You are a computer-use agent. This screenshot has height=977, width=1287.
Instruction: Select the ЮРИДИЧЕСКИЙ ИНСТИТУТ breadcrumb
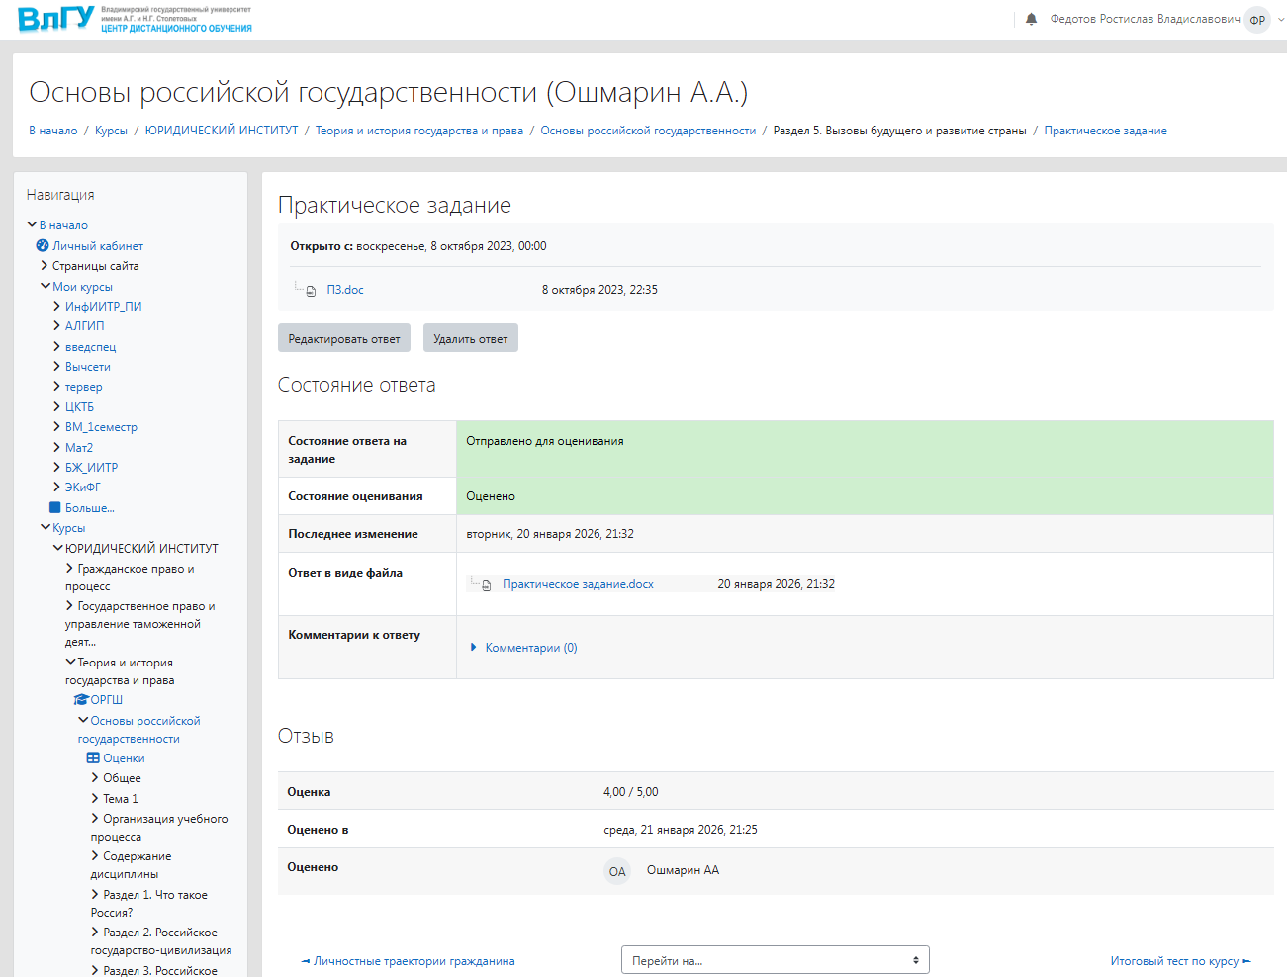[222, 131]
